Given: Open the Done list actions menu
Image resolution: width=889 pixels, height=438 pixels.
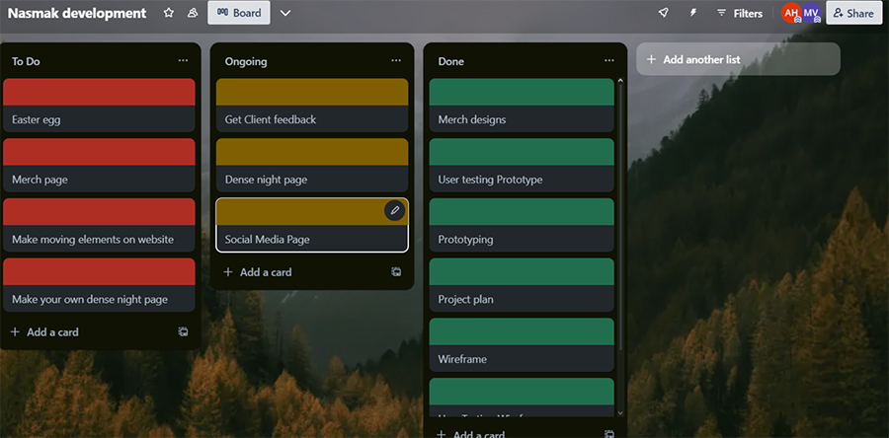Looking at the screenshot, I should pyautogui.click(x=609, y=61).
